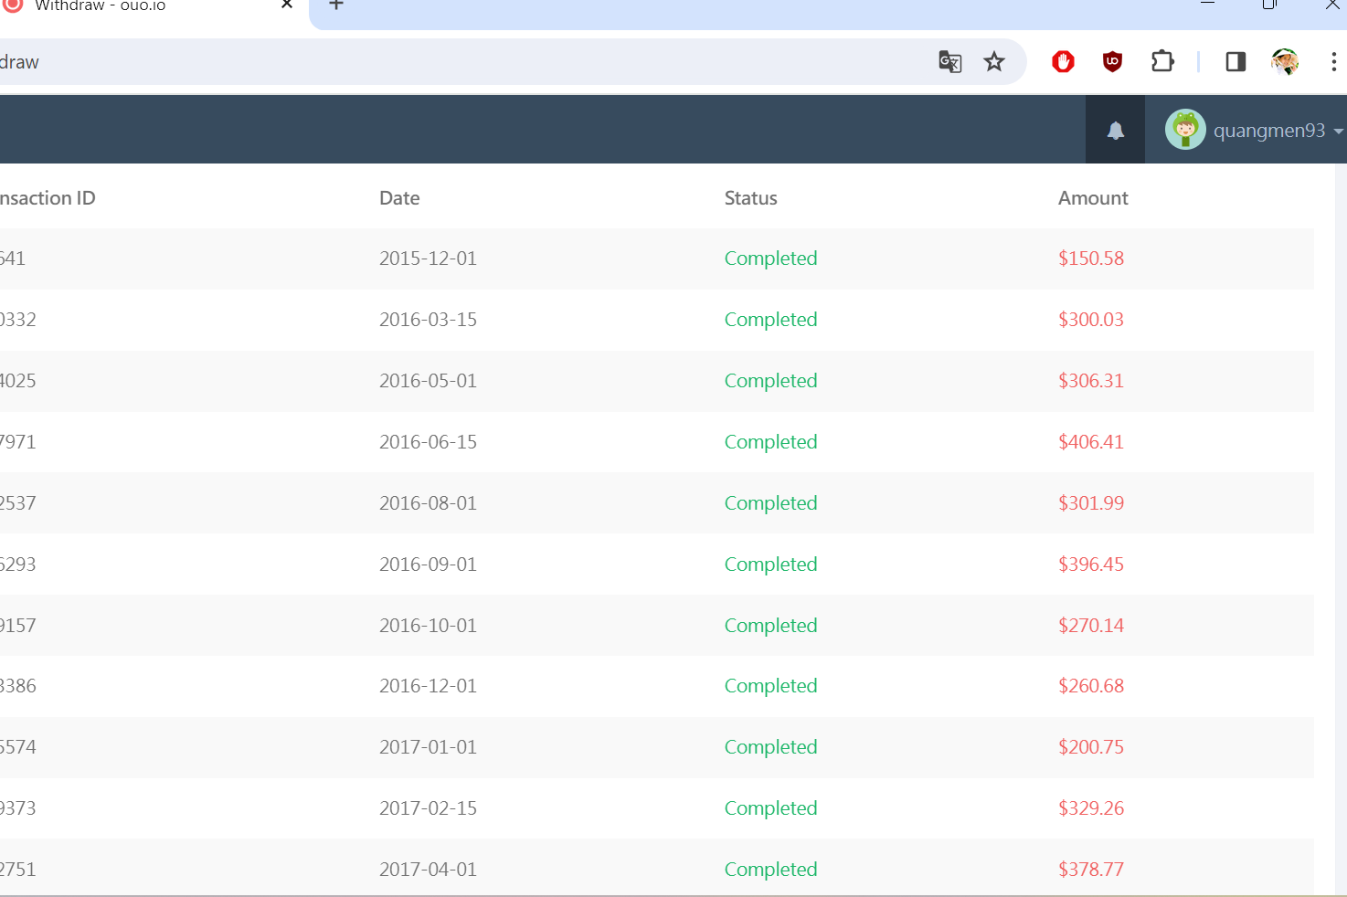This screenshot has width=1347, height=897.
Task: Click Completed status for the 2016-08-01 row
Action: click(770, 503)
